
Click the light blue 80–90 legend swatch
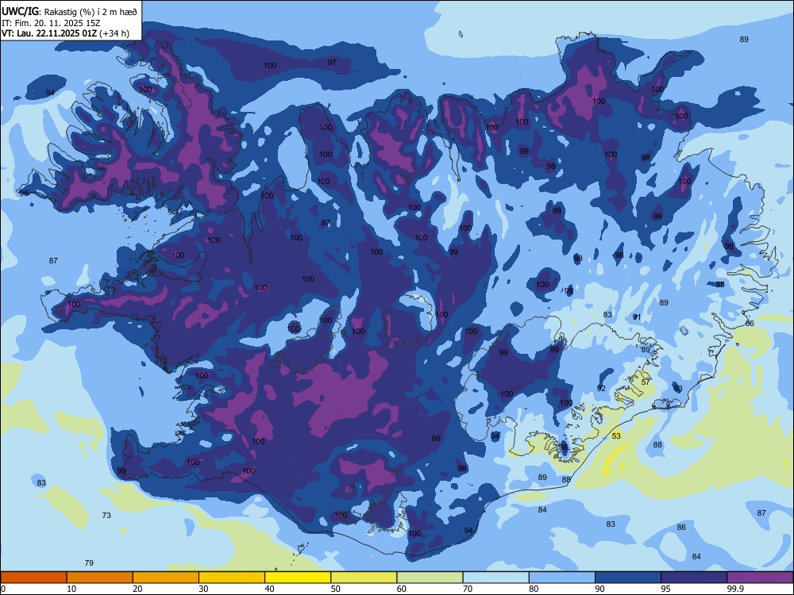[562, 578]
